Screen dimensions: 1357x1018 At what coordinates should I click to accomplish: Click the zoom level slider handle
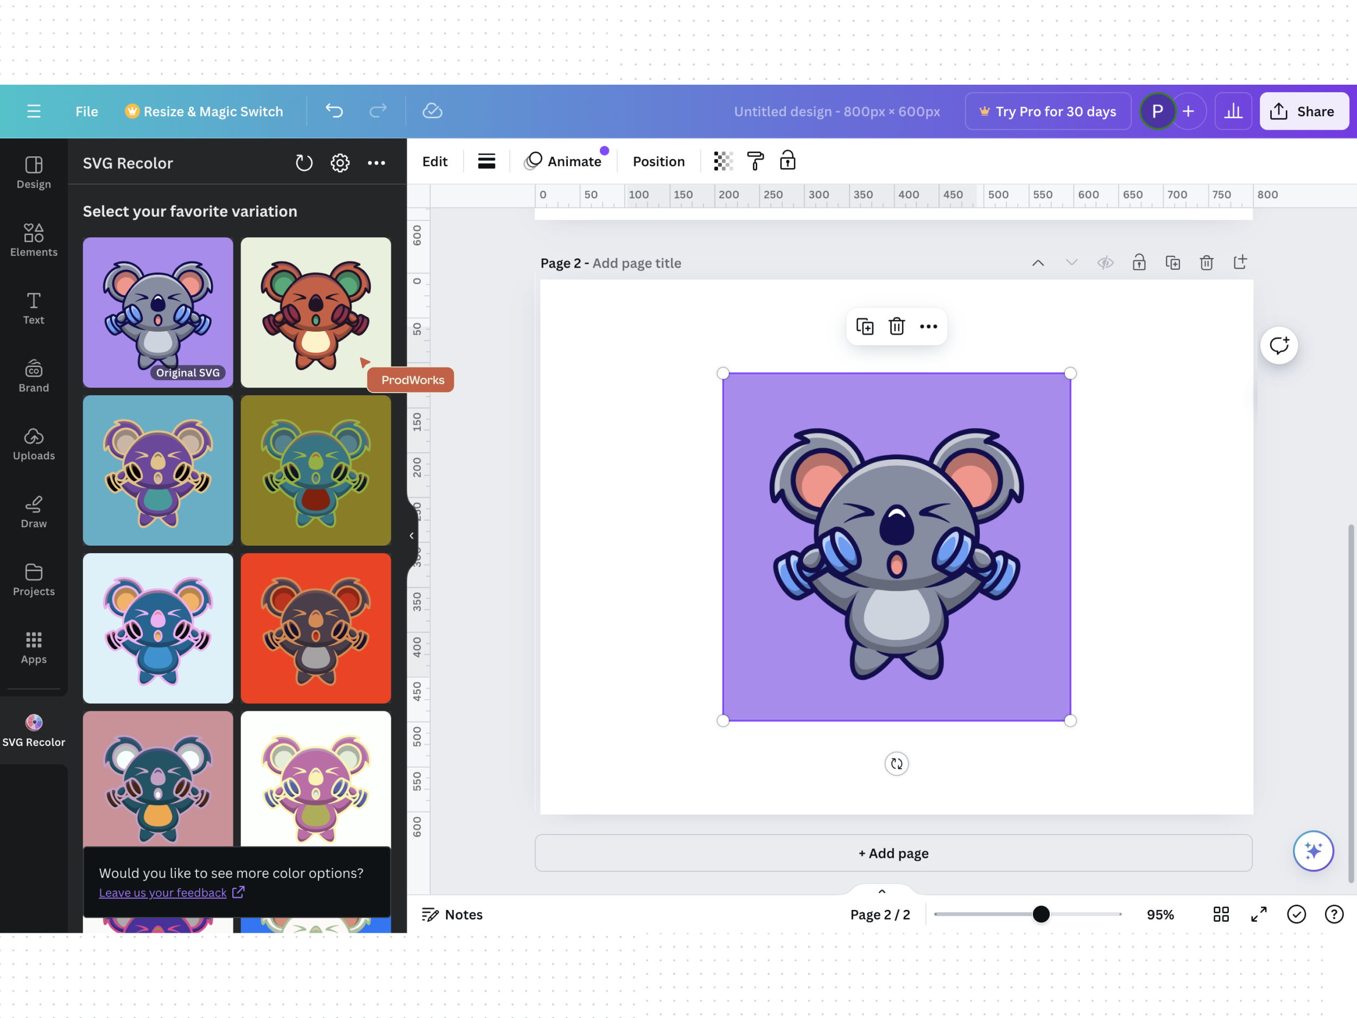[x=1041, y=914]
